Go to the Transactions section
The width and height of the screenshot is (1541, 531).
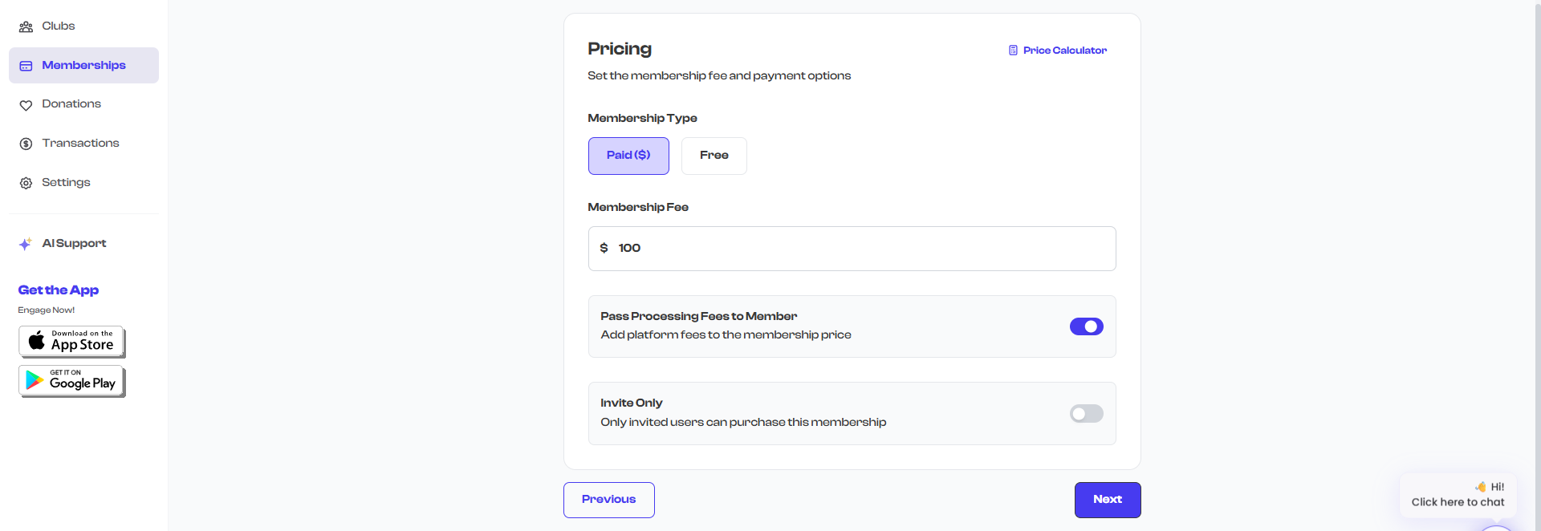83,144
